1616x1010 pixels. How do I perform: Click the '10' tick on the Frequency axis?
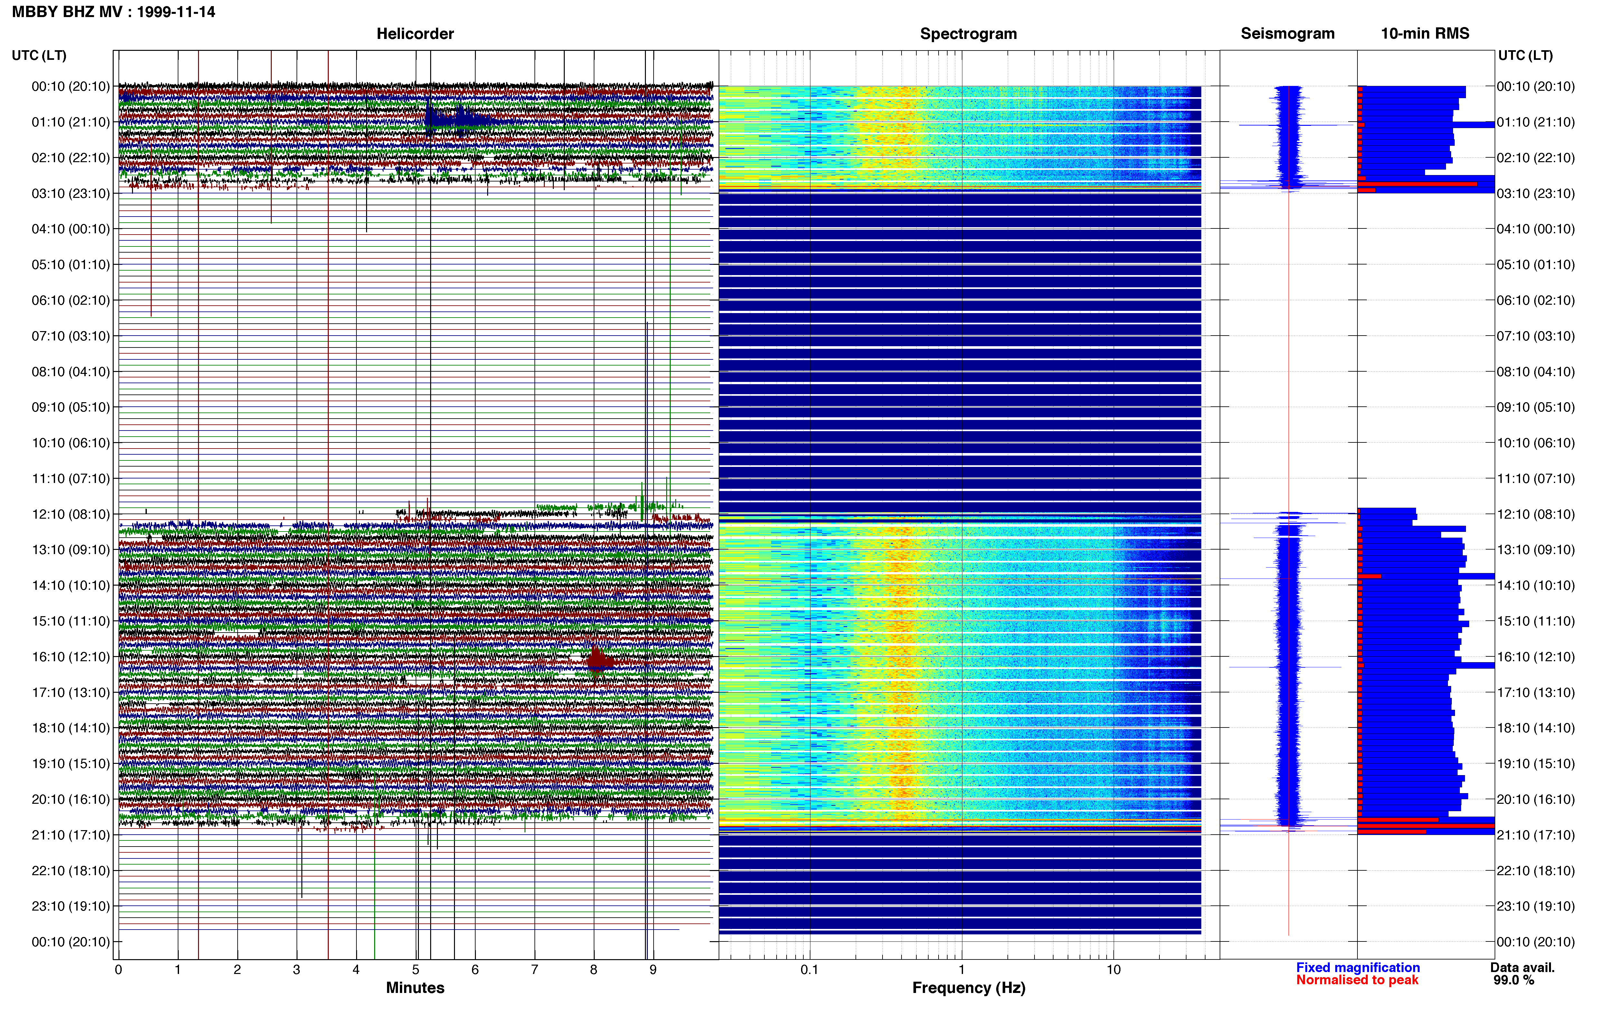[1113, 970]
